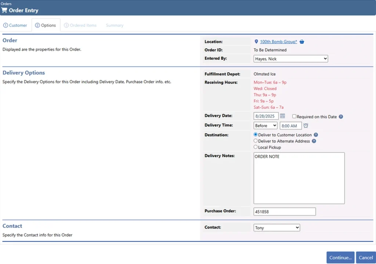Open the 100th Bomb Group location link
This screenshot has height=264, width=376.
tap(278, 42)
